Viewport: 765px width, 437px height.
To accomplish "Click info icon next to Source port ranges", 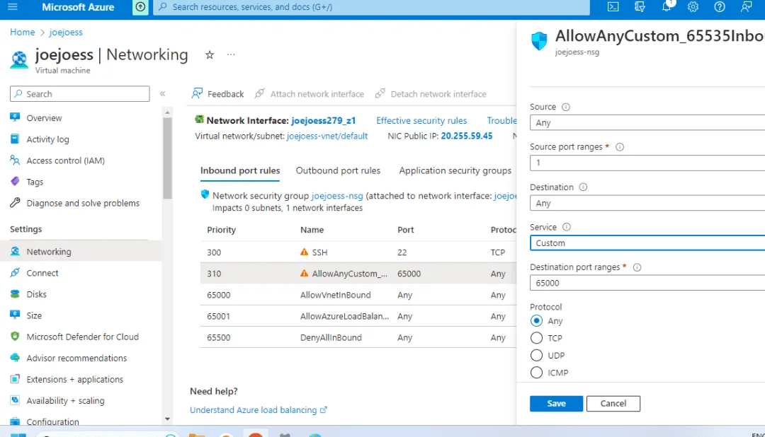I will click(x=620, y=147).
